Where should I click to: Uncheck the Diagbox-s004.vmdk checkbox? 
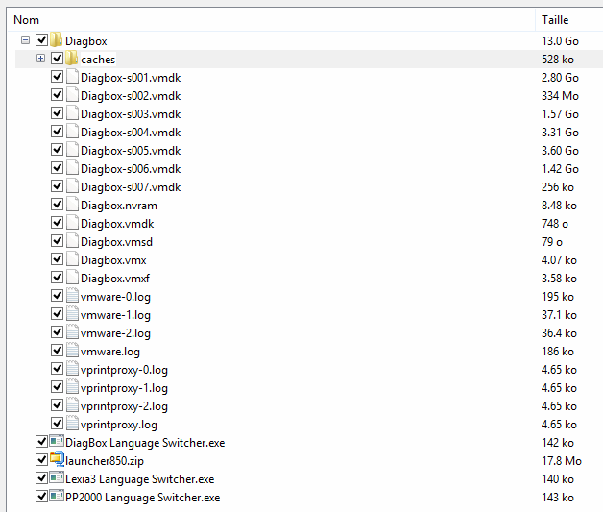point(57,132)
